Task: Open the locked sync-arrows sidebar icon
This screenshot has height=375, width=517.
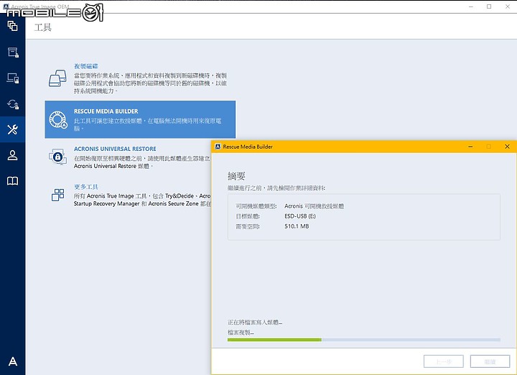Action: tap(12, 104)
